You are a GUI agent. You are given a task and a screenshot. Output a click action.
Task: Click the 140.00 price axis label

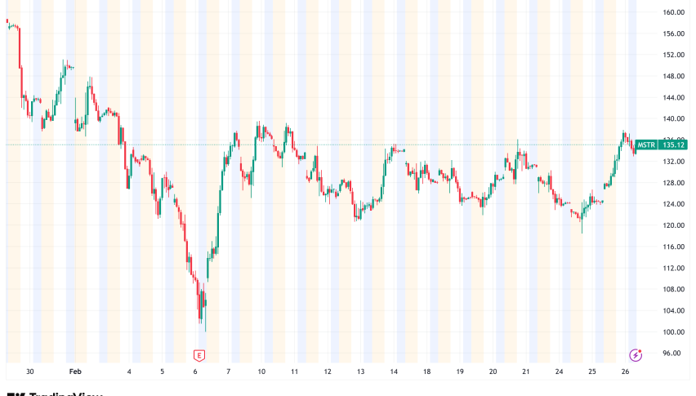click(x=673, y=118)
